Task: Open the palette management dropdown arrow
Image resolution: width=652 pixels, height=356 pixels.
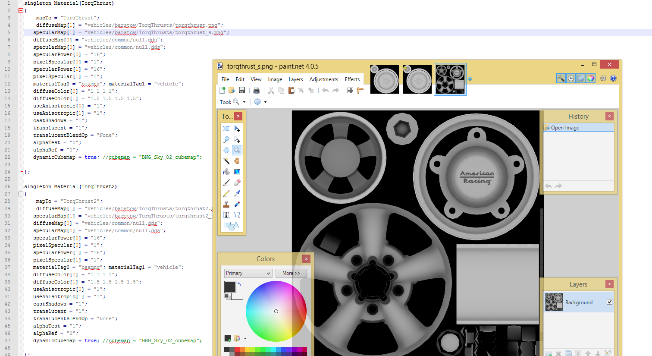Action: coord(245,339)
